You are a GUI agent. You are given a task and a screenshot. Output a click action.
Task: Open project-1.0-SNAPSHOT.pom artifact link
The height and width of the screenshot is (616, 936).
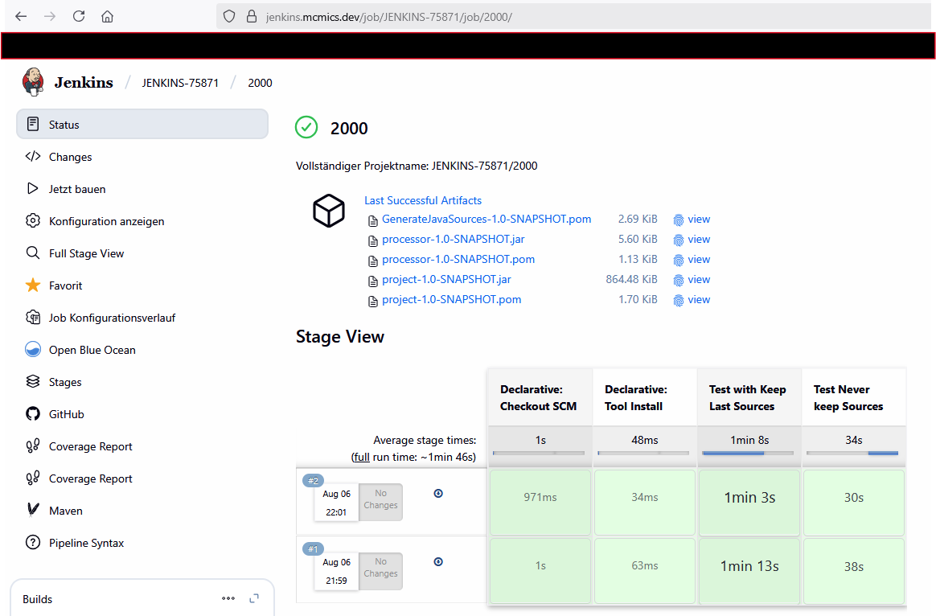coord(451,299)
